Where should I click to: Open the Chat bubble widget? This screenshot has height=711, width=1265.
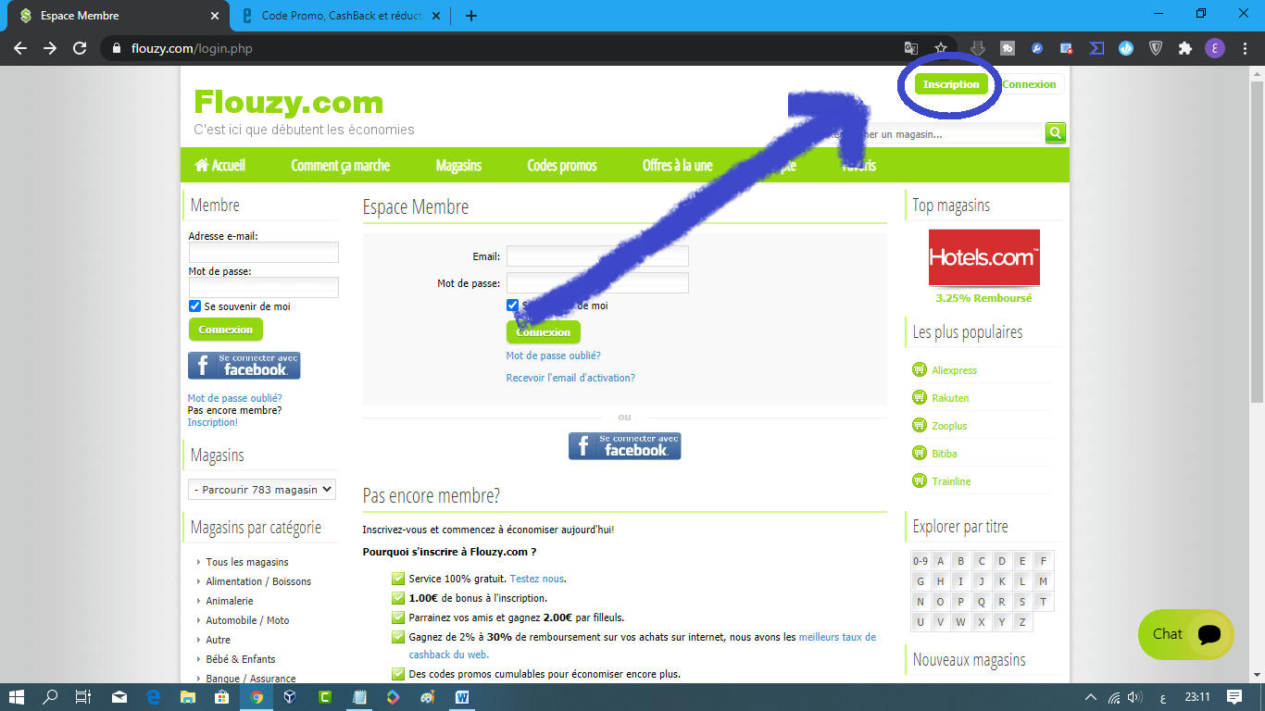[1185, 634]
